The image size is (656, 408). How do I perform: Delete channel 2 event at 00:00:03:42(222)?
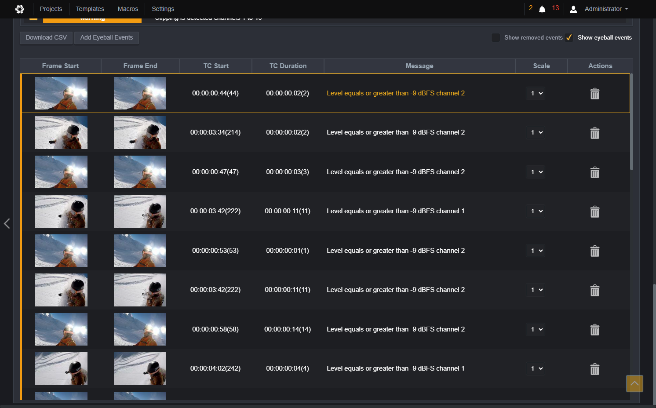[x=595, y=290]
